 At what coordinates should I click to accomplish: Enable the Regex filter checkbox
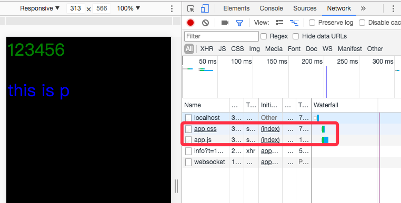click(264, 37)
